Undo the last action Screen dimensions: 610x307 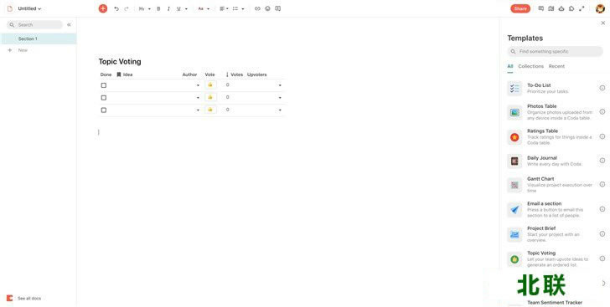tap(116, 8)
